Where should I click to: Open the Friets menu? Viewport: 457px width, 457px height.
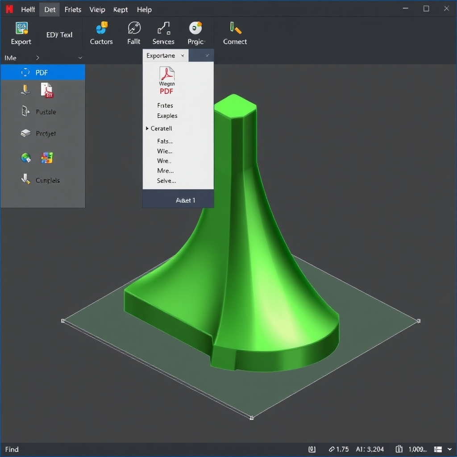click(x=73, y=10)
